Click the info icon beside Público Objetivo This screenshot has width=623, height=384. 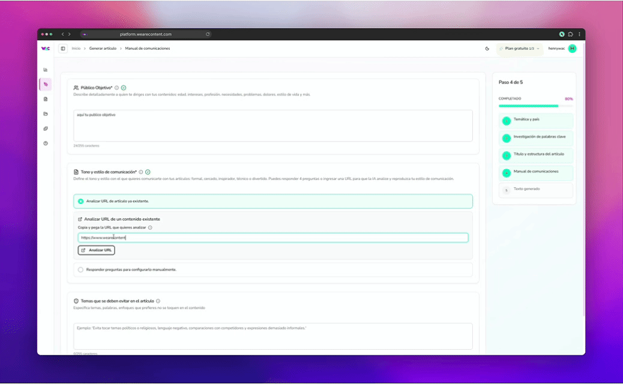(116, 88)
